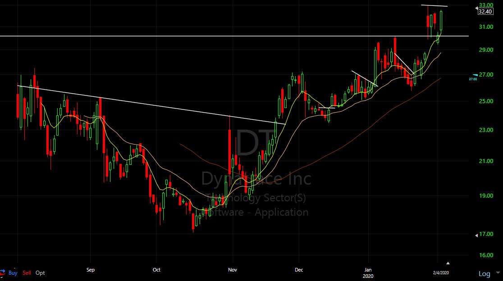Click the Nov label on time axis
503x281 pixels.
[x=233, y=270]
